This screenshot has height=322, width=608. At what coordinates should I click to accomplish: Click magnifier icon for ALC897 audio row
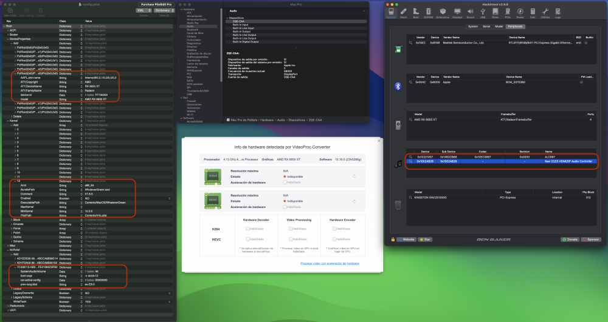(x=410, y=157)
